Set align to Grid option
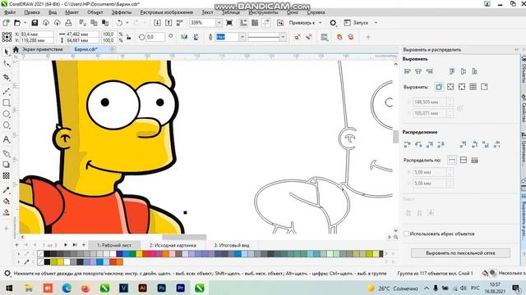526x295 pixels. [x=473, y=87]
